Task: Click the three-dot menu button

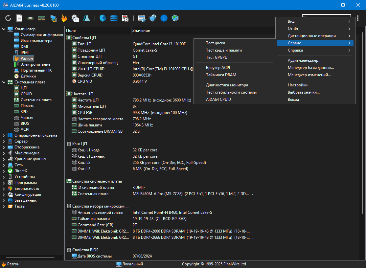Action: tap(358, 18)
